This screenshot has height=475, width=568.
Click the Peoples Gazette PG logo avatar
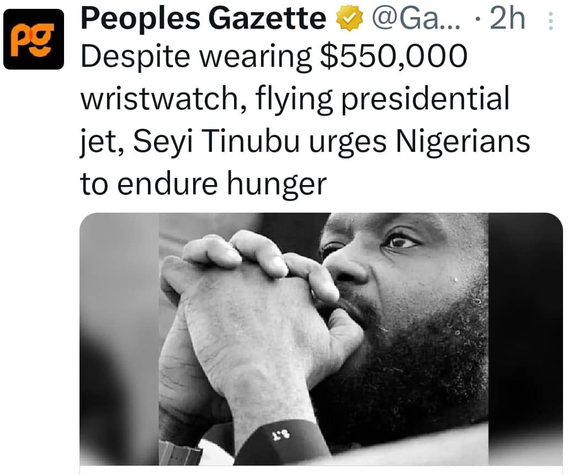point(33,39)
